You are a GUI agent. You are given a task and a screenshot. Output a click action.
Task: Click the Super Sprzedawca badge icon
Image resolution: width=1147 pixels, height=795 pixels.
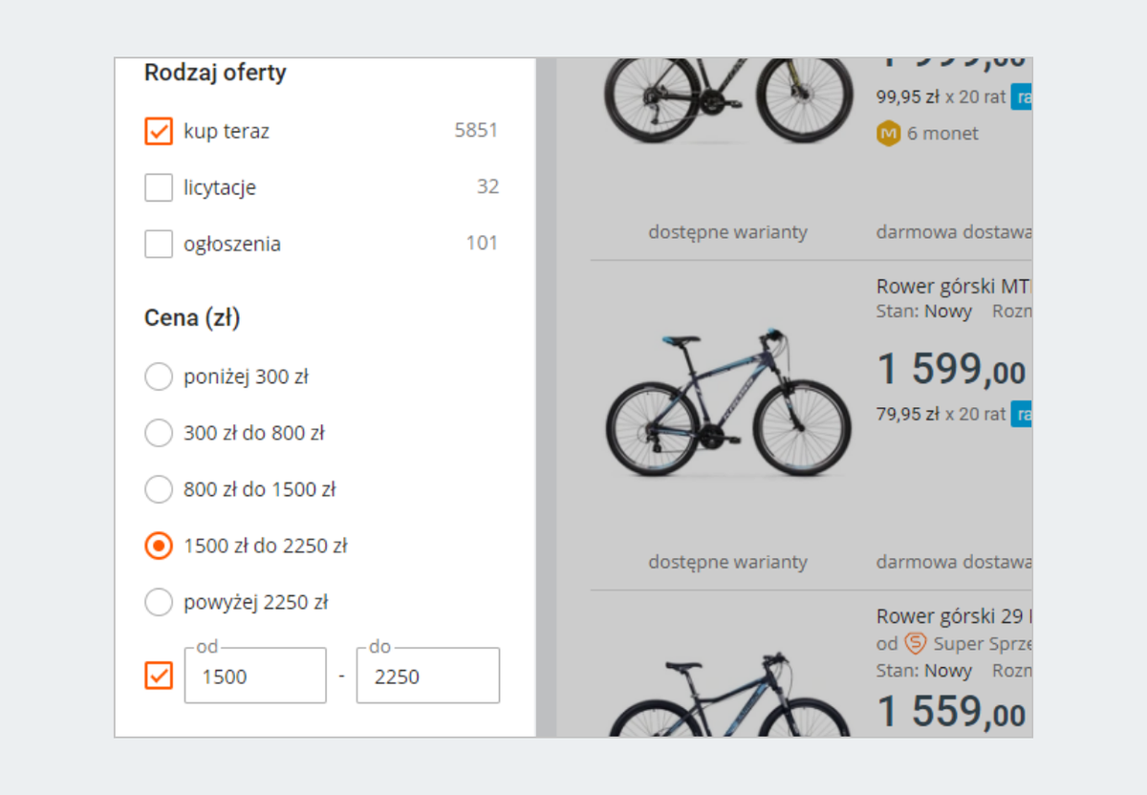[x=916, y=643]
